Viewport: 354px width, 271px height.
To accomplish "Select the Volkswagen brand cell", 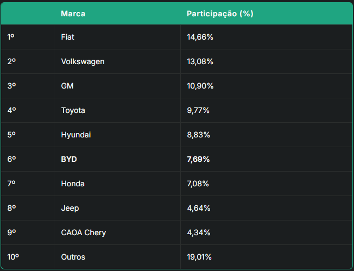I will tap(83, 61).
